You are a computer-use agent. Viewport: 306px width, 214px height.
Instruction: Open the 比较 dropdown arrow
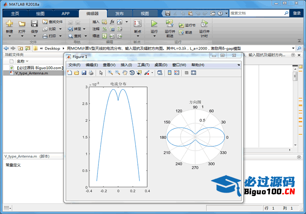click(x=60, y=29)
